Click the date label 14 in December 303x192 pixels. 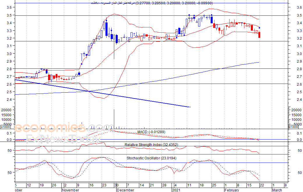(142, 185)
